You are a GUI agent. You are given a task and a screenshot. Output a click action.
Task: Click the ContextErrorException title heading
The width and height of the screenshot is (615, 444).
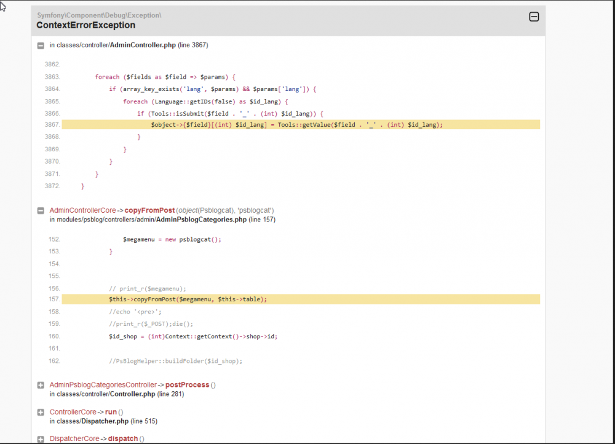point(85,25)
